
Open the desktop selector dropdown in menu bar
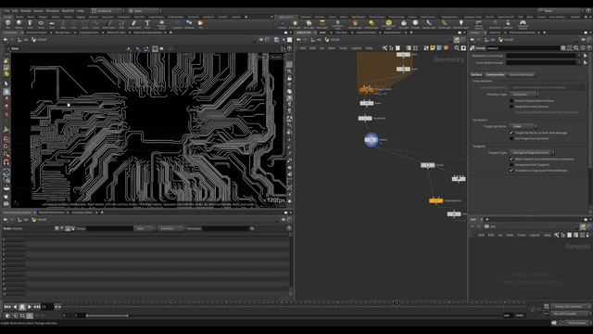pos(107,11)
